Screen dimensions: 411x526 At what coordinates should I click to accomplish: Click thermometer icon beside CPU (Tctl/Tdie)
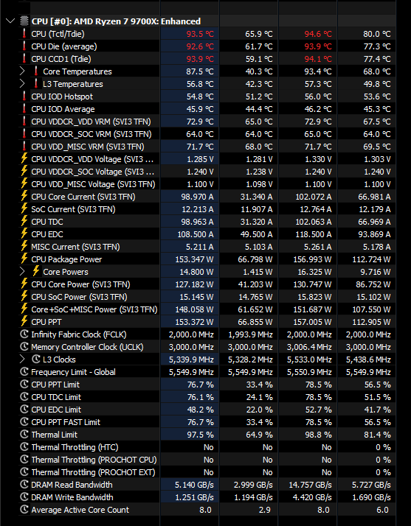click(24, 34)
